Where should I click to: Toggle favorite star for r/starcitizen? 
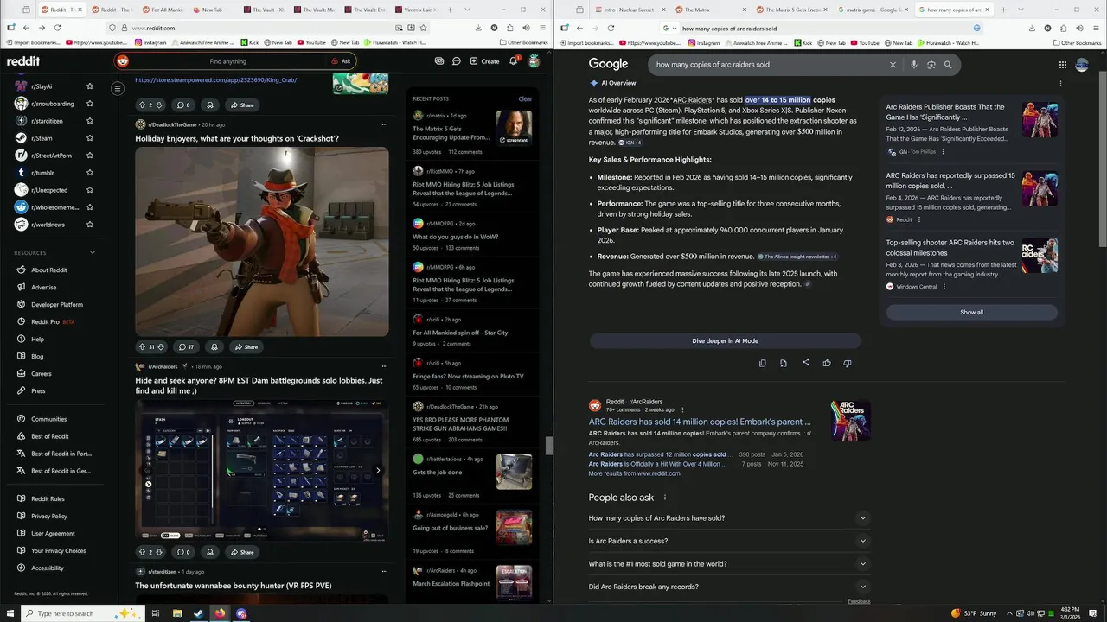coord(90,121)
